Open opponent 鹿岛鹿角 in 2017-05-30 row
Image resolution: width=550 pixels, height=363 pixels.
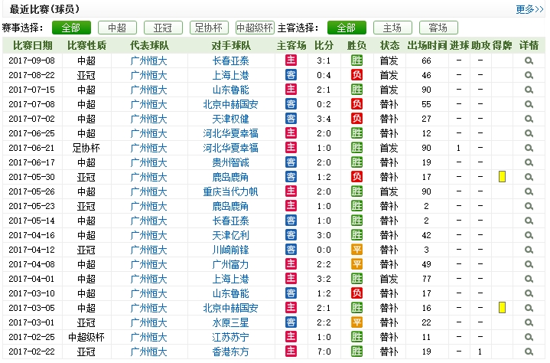[231, 177]
